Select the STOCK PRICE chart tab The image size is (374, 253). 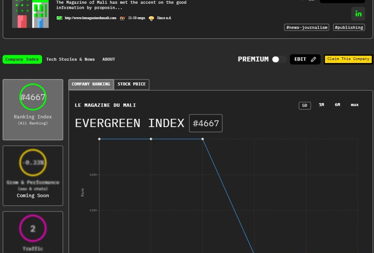(x=132, y=84)
